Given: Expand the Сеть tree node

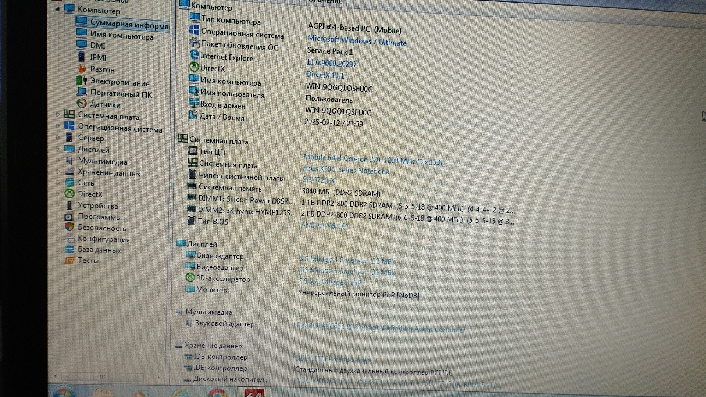Looking at the screenshot, I should 58,182.
